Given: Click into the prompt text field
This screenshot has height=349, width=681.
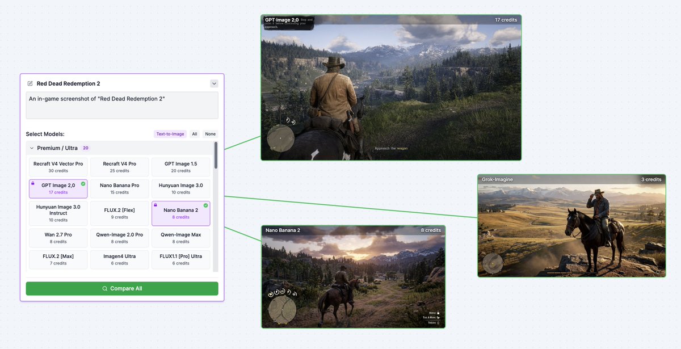Looking at the screenshot, I should click(x=122, y=106).
